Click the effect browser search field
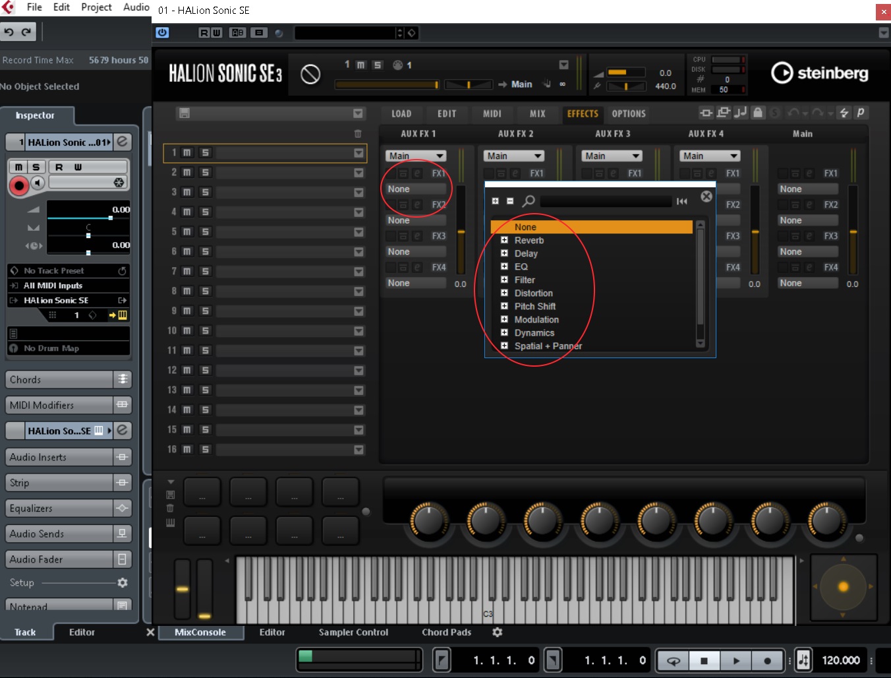Screen dimensions: 891x678 tap(606, 201)
